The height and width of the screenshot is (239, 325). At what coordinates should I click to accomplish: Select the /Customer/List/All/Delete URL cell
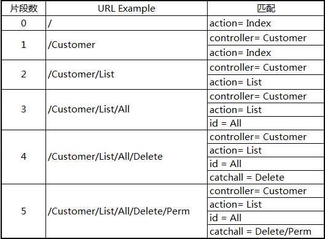pyautogui.click(x=127, y=157)
